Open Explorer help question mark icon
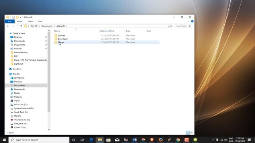Viewport: 255px width, 143px height. point(192,21)
